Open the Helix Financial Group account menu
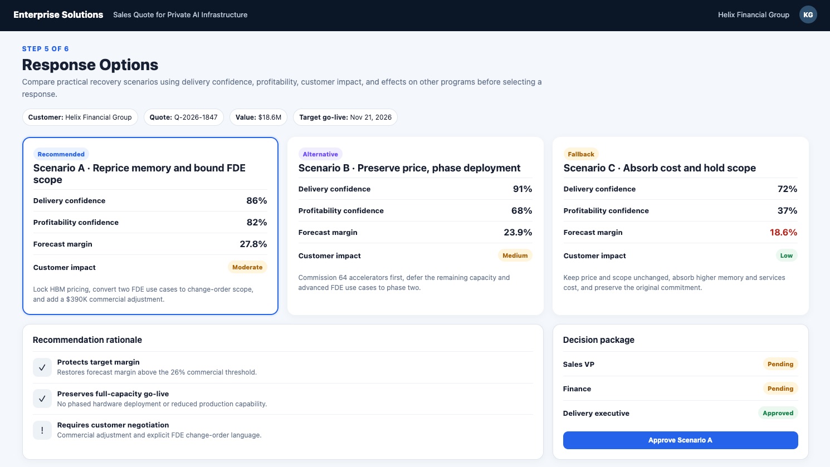 pyautogui.click(x=753, y=15)
